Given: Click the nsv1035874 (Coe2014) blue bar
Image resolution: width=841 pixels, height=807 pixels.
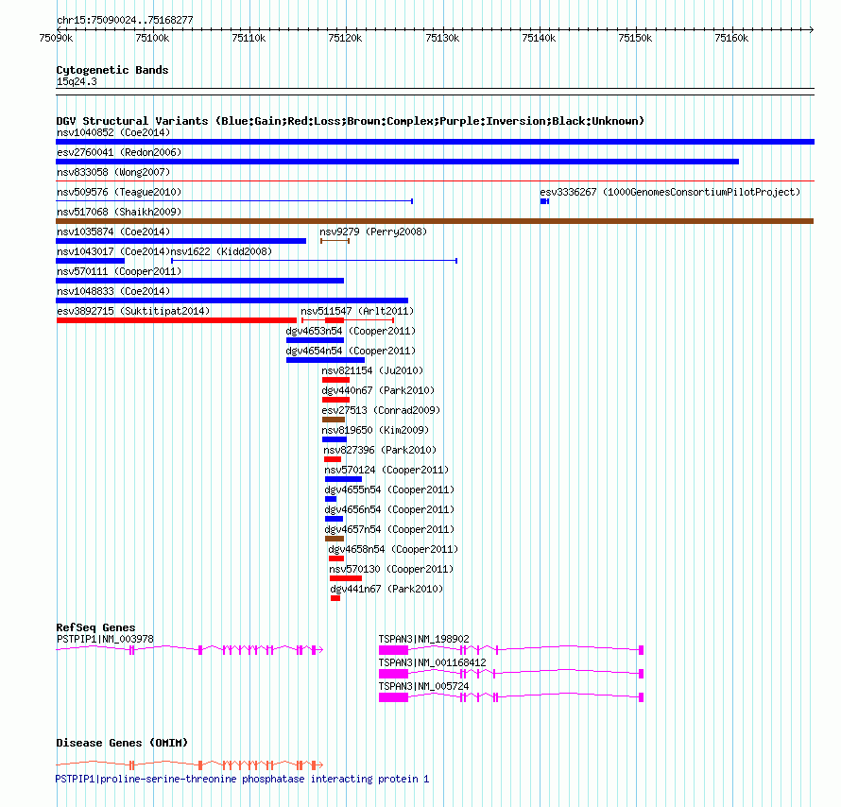Looking at the screenshot, I should (180, 241).
